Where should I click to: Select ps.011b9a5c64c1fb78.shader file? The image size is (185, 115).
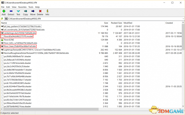17,97
